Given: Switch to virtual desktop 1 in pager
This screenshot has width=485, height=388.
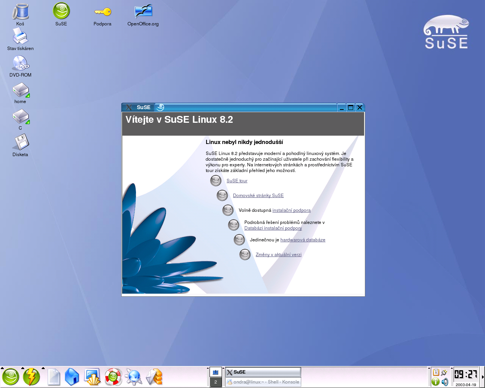Looking at the screenshot, I should pos(216,372).
